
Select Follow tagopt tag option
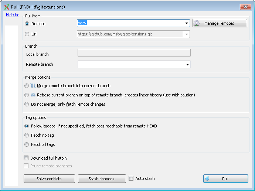(x=27, y=126)
